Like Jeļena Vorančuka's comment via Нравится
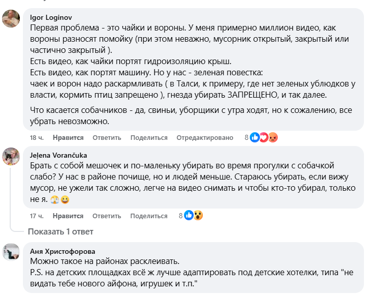The image size is (367, 294). tap(68, 216)
